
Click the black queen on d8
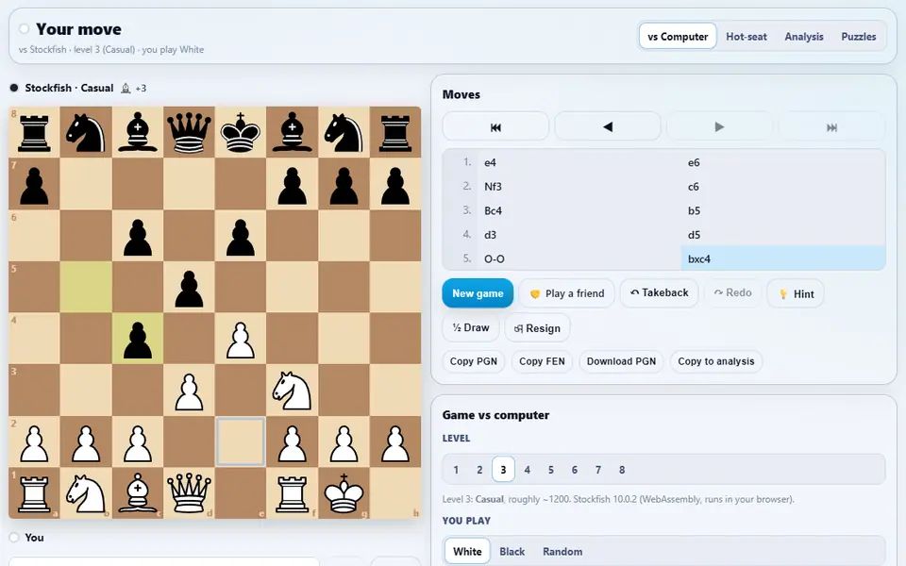coord(189,132)
